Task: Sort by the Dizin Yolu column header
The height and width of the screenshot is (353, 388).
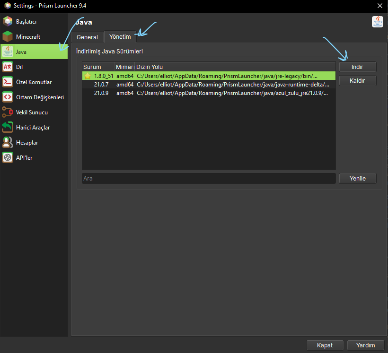Action: click(235, 67)
